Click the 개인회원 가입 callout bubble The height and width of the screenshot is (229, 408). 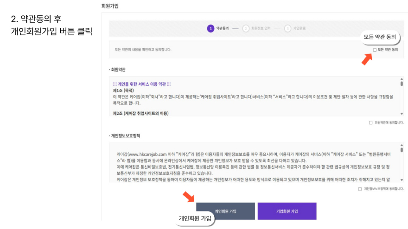pos(195,218)
